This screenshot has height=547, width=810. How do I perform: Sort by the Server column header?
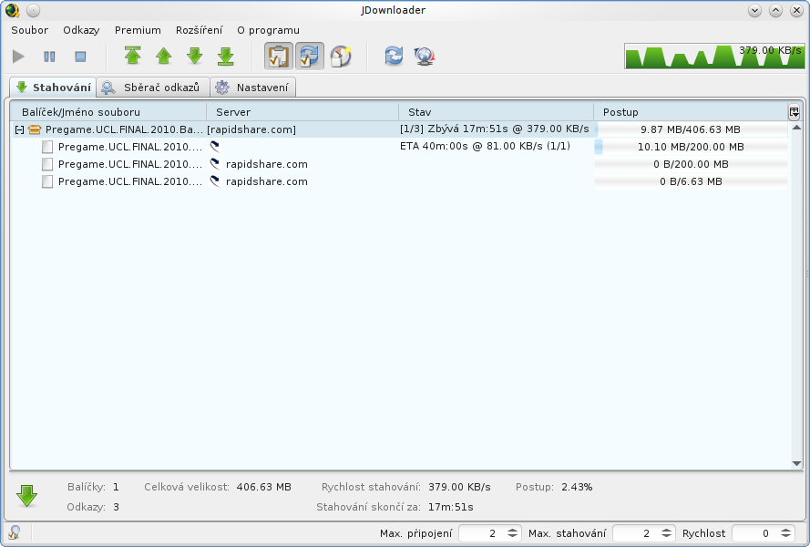point(302,111)
